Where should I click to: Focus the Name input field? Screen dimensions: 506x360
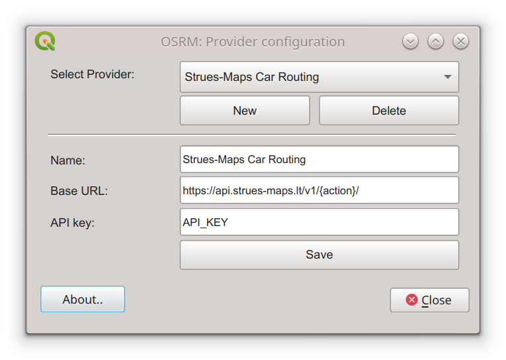click(x=319, y=159)
